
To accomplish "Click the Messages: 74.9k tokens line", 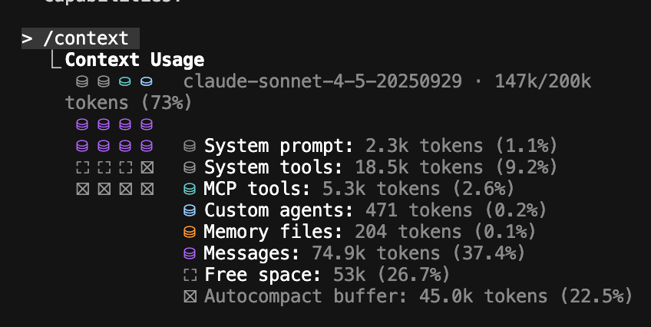I will pyautogui.click(x=364, y=253).
